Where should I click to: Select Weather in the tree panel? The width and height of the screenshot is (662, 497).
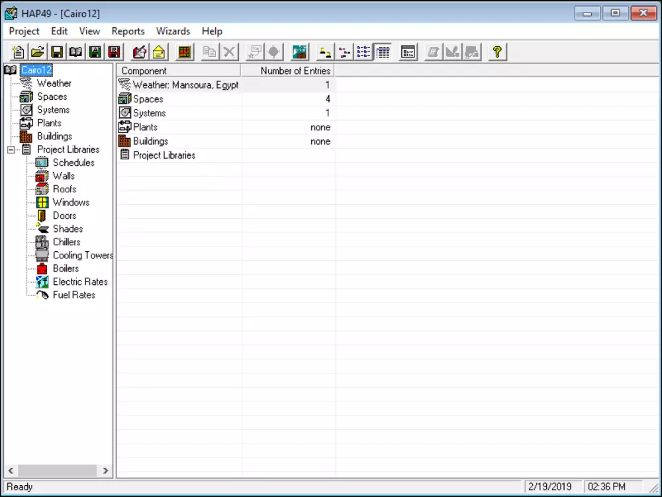tap(54, 83)
